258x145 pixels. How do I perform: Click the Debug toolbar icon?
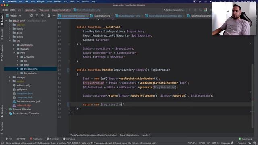[195, 10]
